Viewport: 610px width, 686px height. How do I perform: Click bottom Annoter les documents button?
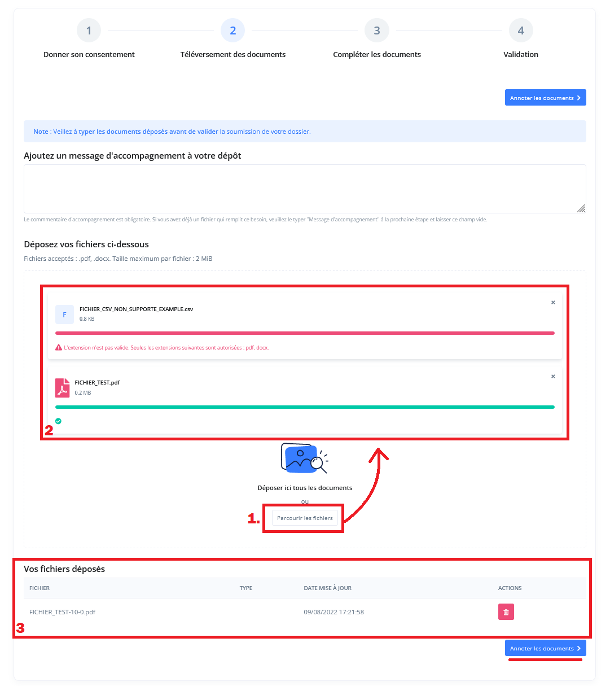tap(545, 648)
